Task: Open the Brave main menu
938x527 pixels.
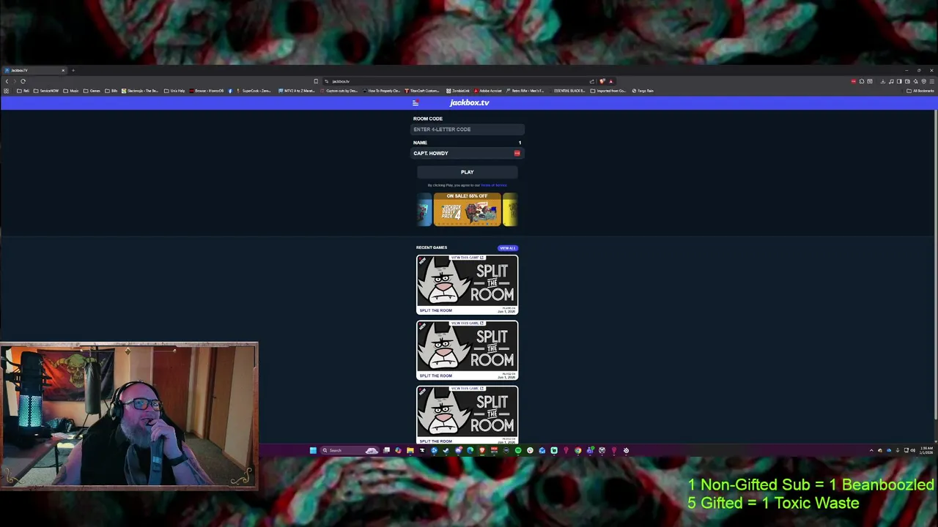Action: pos(931,81)
